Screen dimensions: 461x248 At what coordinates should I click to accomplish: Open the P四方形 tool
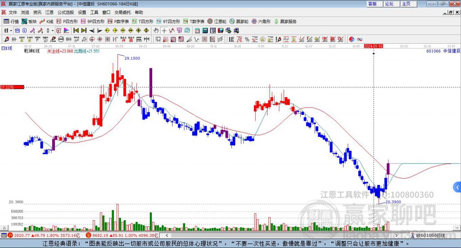tap(67, 22)
